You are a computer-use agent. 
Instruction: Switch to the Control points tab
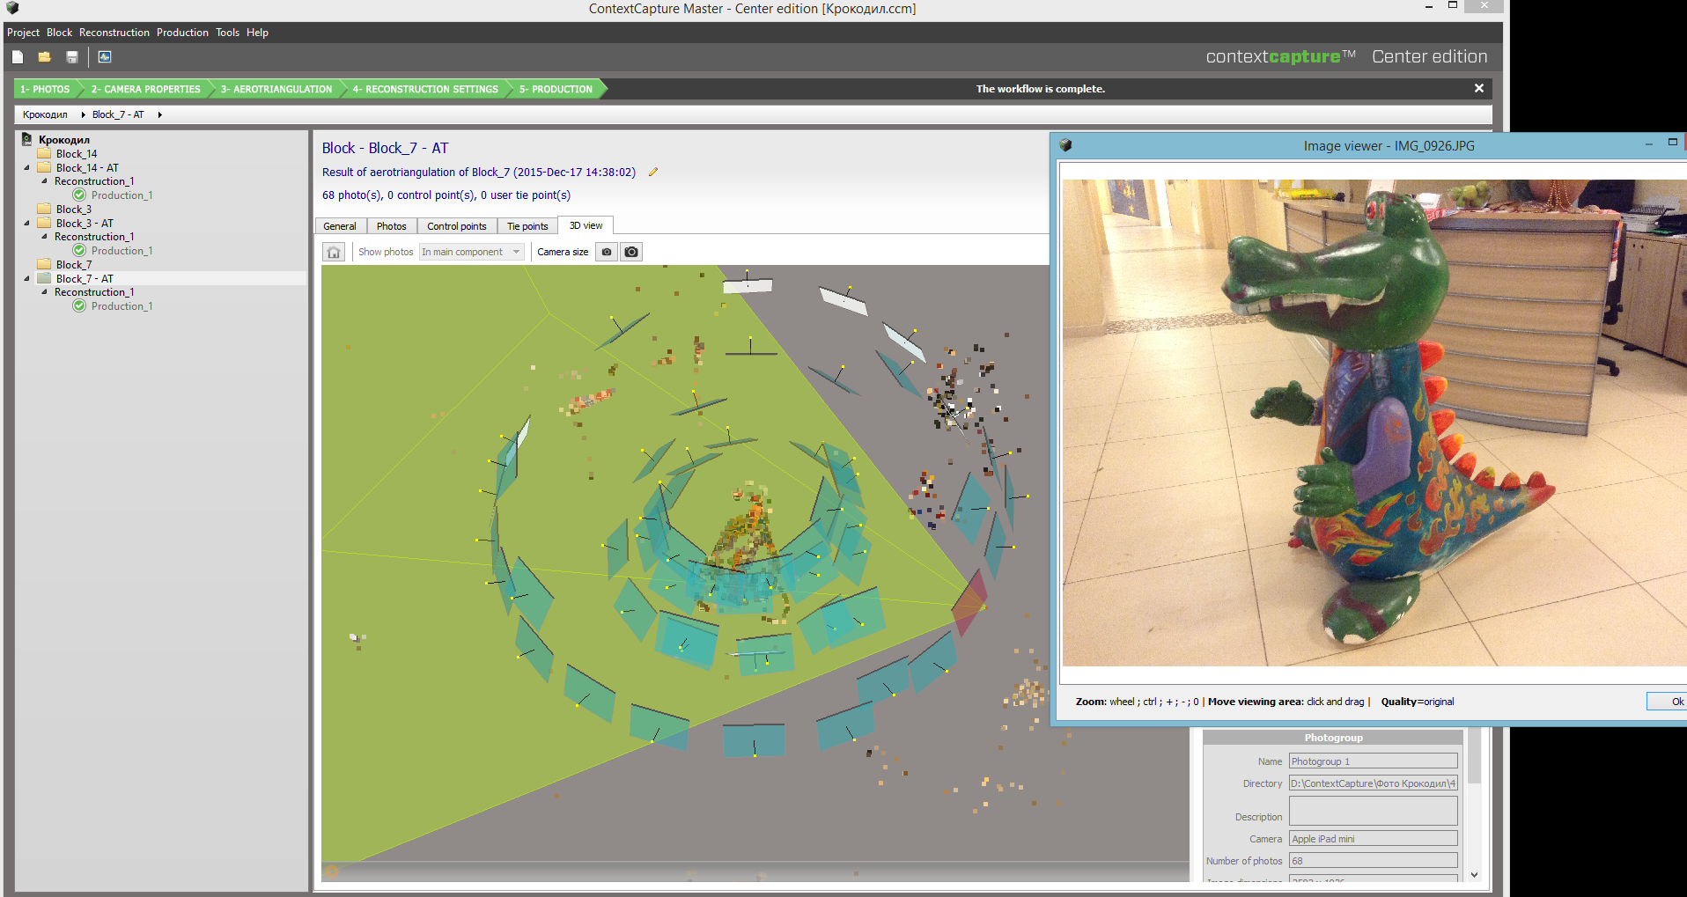457,226
